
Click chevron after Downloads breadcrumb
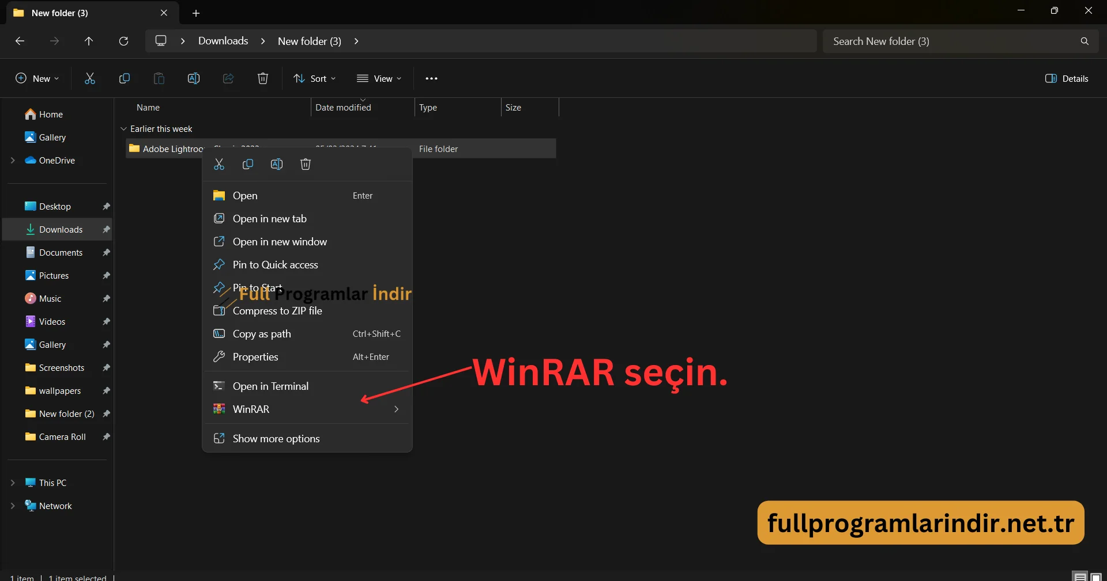pos(263,41)
